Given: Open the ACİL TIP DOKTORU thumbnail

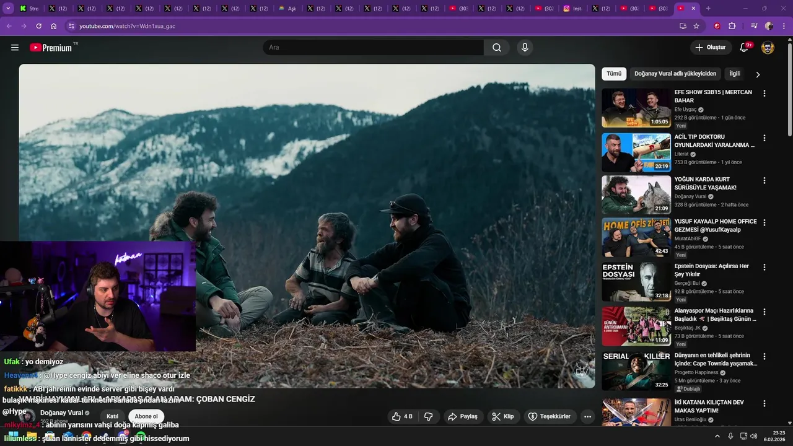Looking at the screenshot, I should tap(636, 152).
